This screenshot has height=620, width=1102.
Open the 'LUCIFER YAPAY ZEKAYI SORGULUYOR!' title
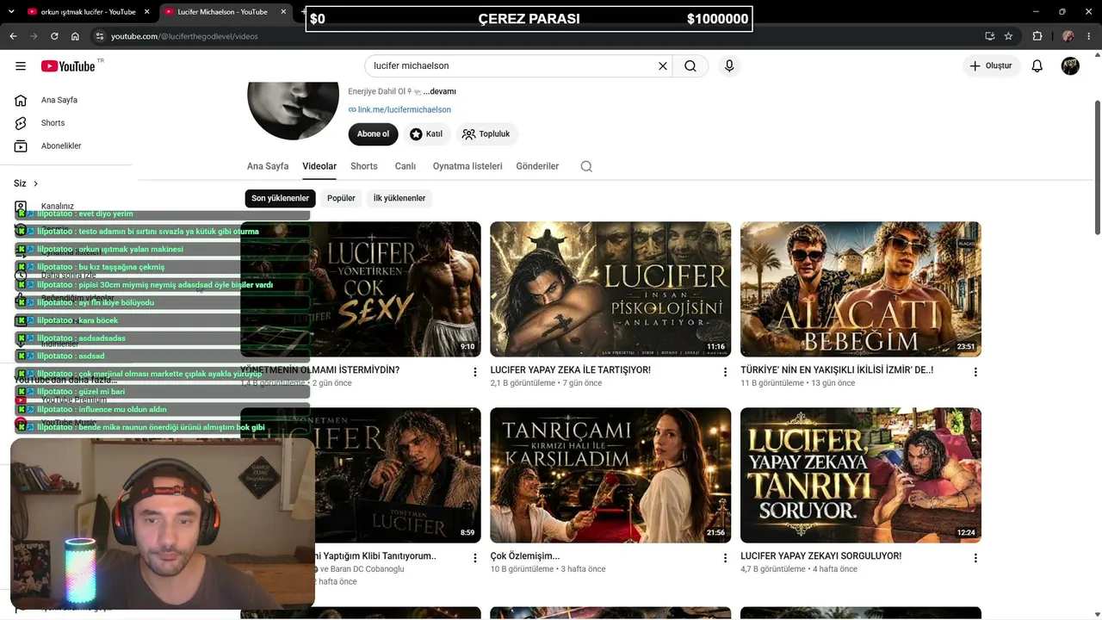pos(821,556)
